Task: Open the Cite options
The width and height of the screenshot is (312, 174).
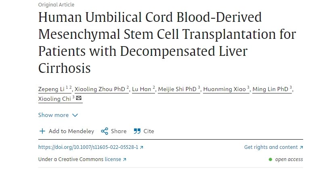Action: [x=149, y=131]
